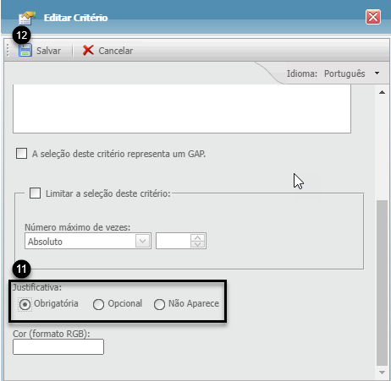Screen dimensions: 391x381
Task: Click the Justificativa: label text
Action: pyautogui.click(x=37, y=287)
